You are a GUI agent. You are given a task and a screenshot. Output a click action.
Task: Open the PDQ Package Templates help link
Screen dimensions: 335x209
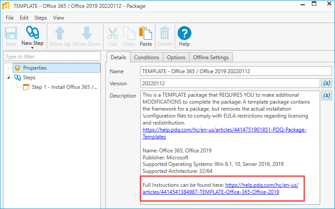point(224,133)
